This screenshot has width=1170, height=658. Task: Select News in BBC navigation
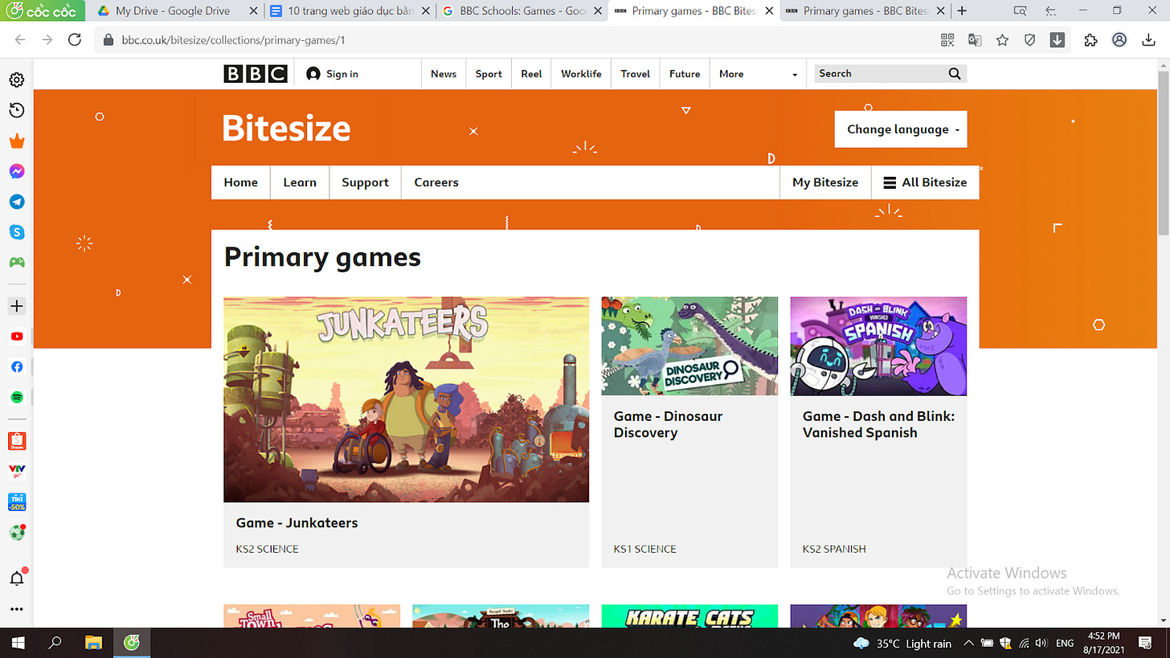click(444, 74)
